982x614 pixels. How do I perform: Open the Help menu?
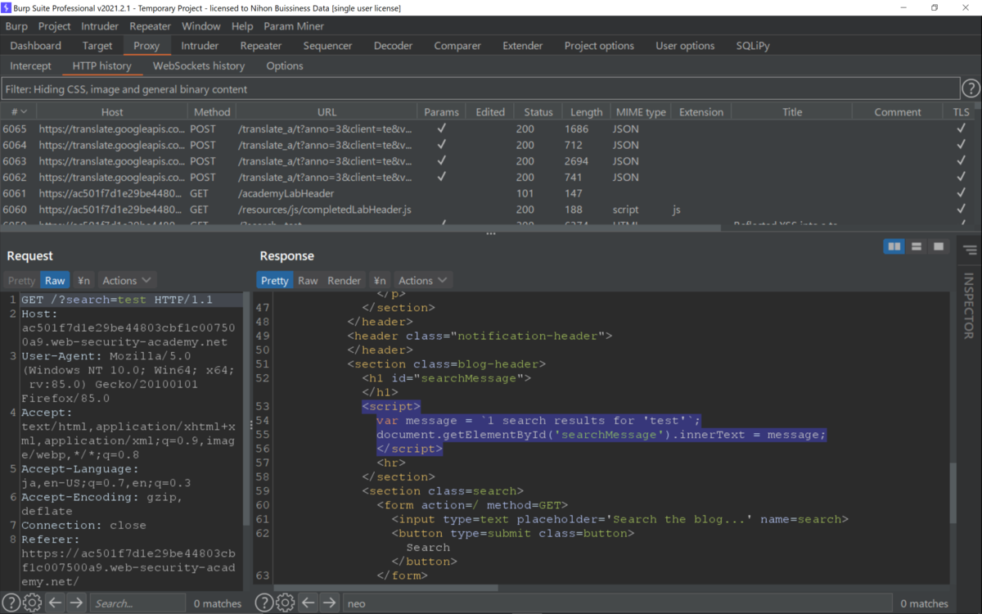click(x=242, y=25)
